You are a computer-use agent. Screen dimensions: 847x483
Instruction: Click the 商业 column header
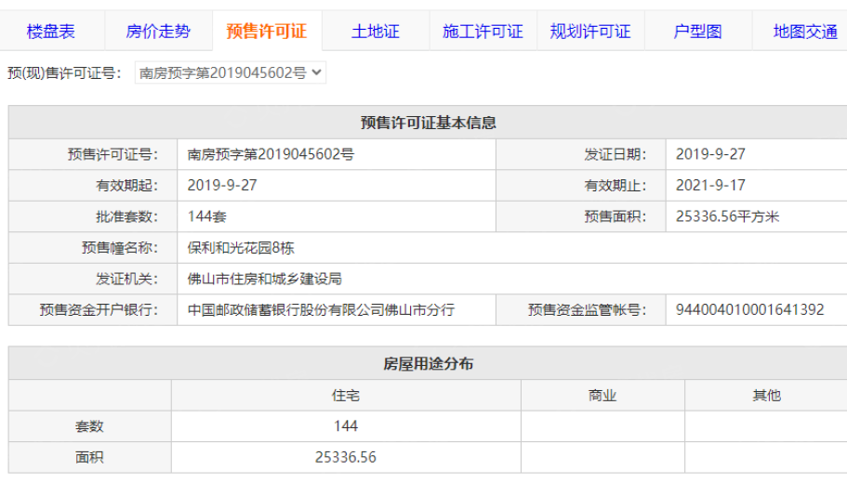pos(602,396)
